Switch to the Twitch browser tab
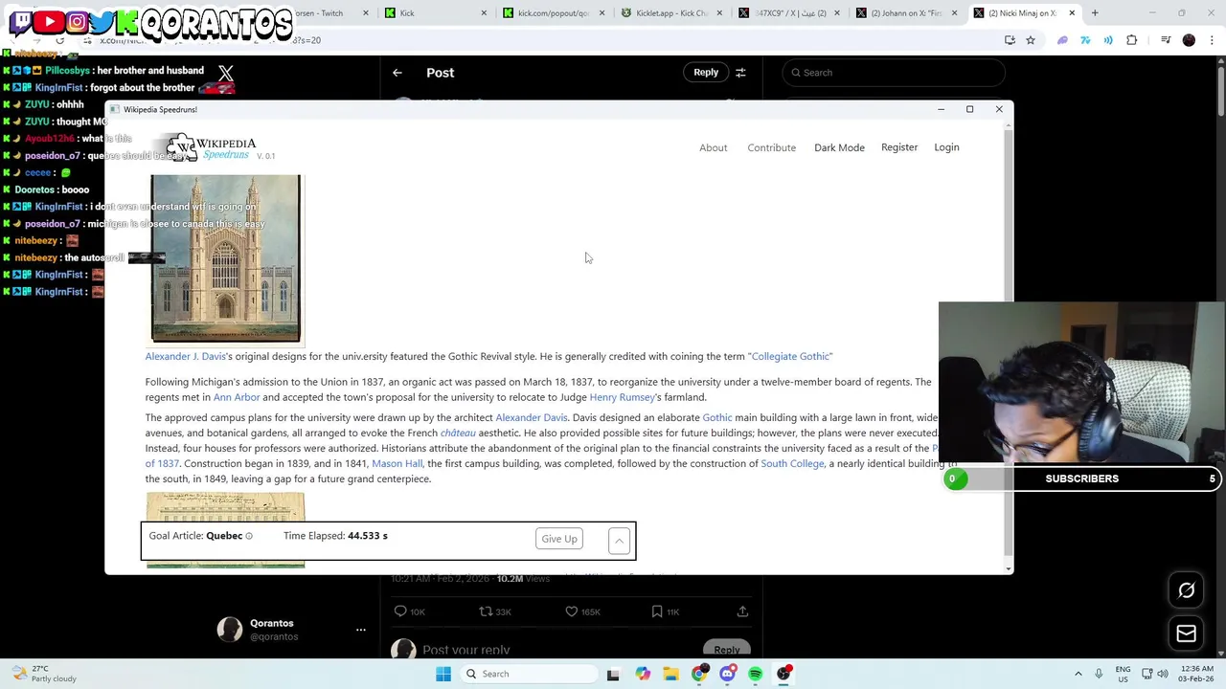Image resolution: width=1226 pixels, height=689 pixels. (x=326, y=13)
